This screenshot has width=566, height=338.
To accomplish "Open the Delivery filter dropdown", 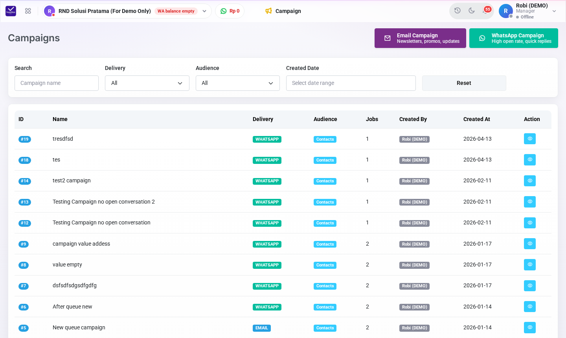I will coord(147,83).
